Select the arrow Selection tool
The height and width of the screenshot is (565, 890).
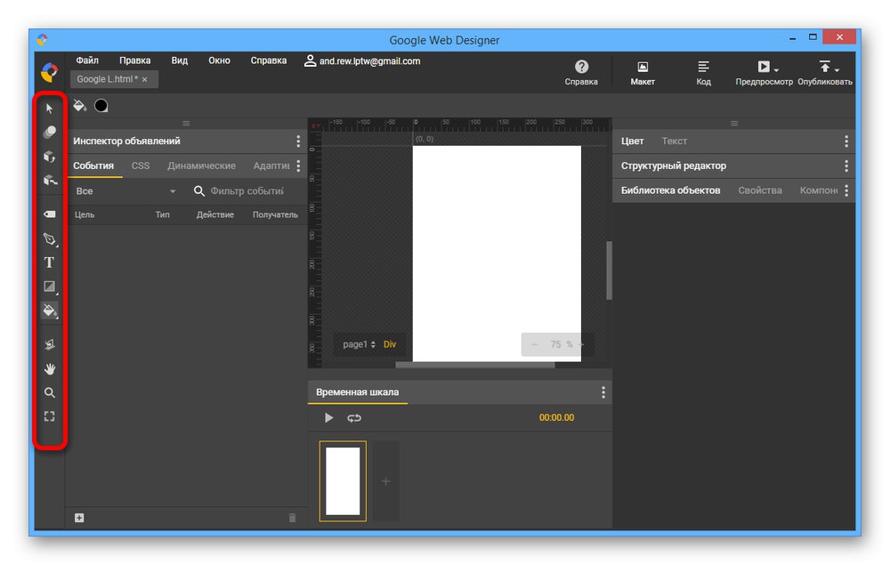coord(49,109)
